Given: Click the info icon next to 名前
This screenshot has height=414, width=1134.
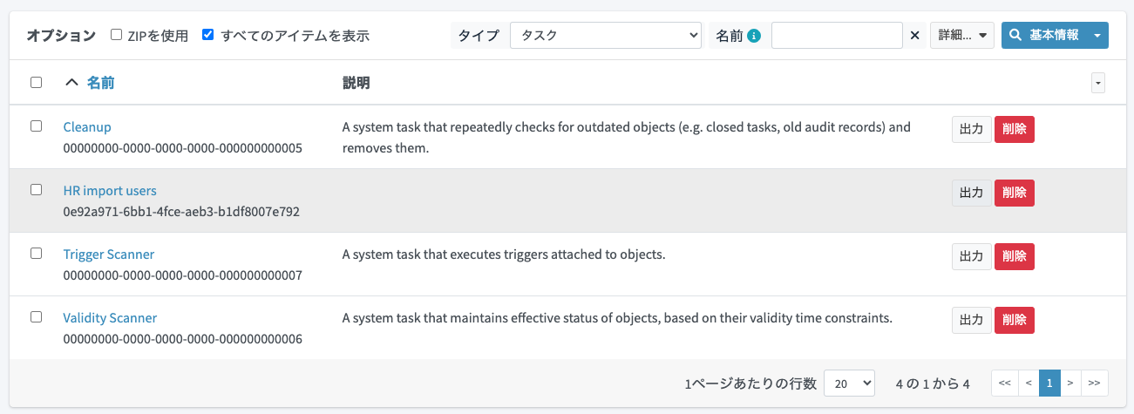Looking at the screenshot, I should pyautogui.click(x=754, y=36).
